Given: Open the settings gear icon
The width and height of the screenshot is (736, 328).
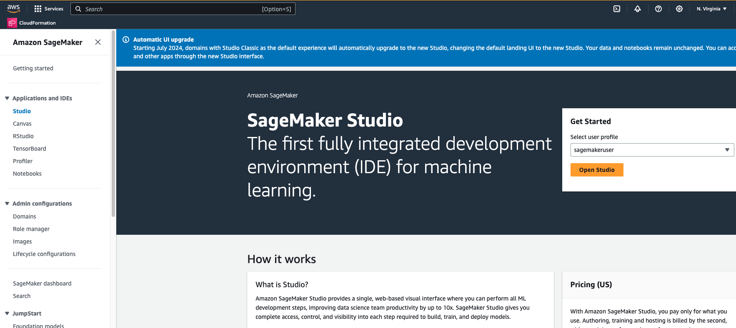Looking at the screenshot, I should pyautogui.click(x=679, y=9).
